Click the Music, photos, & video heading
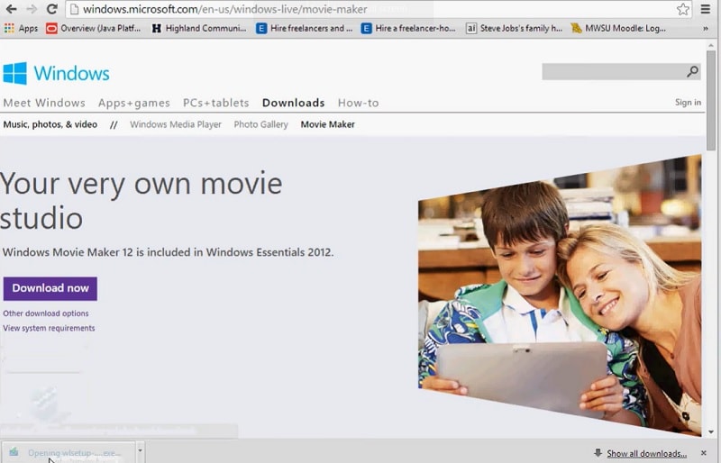The image size is (721, 463). point(50,124)
